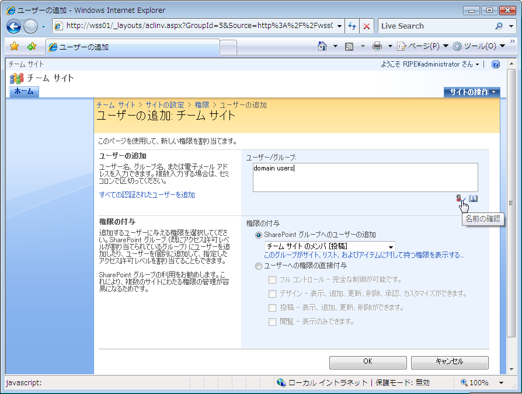The height and width of the screenshot is (394, 522).
Task: Expand the チーム サイト のメンバ group dropdown
Action: 391,246
